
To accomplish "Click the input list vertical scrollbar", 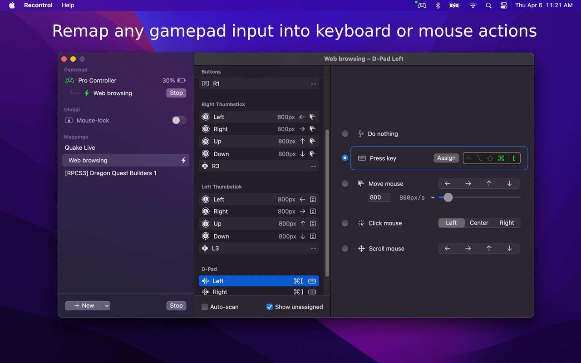I will (x=327, y=203).
